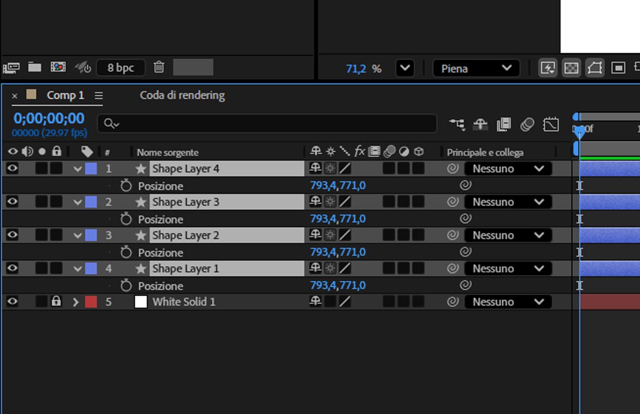The width and height of the screenshot is (640, 414).
Task: Toggle frame blending timeline icon
Action: (x=504, y=124)
